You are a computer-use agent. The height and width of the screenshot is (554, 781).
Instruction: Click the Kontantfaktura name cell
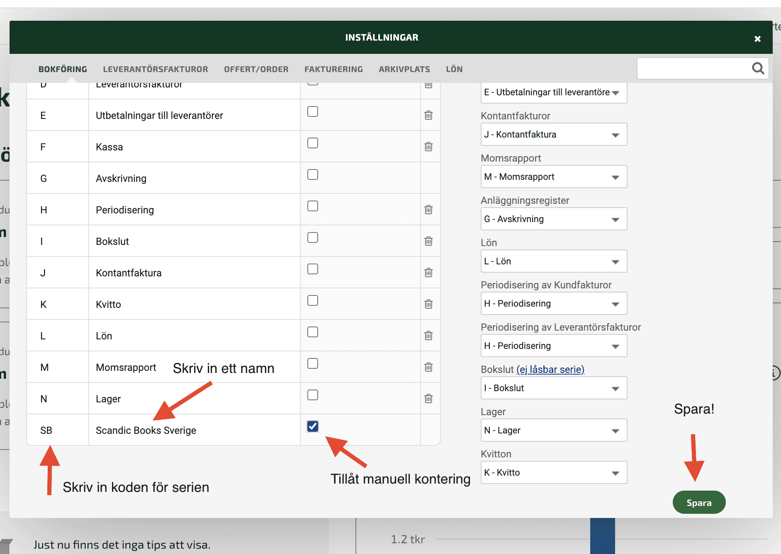pyautogui.click(x=194, y=273)
